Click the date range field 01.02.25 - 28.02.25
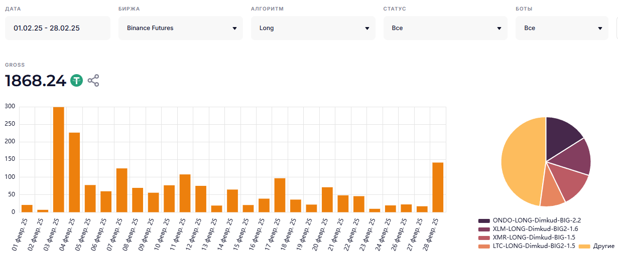This screenshot has width=618, height=256. click(57, 28)
